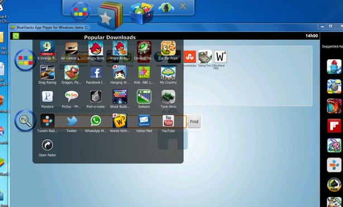Click the Find button
The height and width of the screenshot is (207, 343).
click(x=194, y=121)
